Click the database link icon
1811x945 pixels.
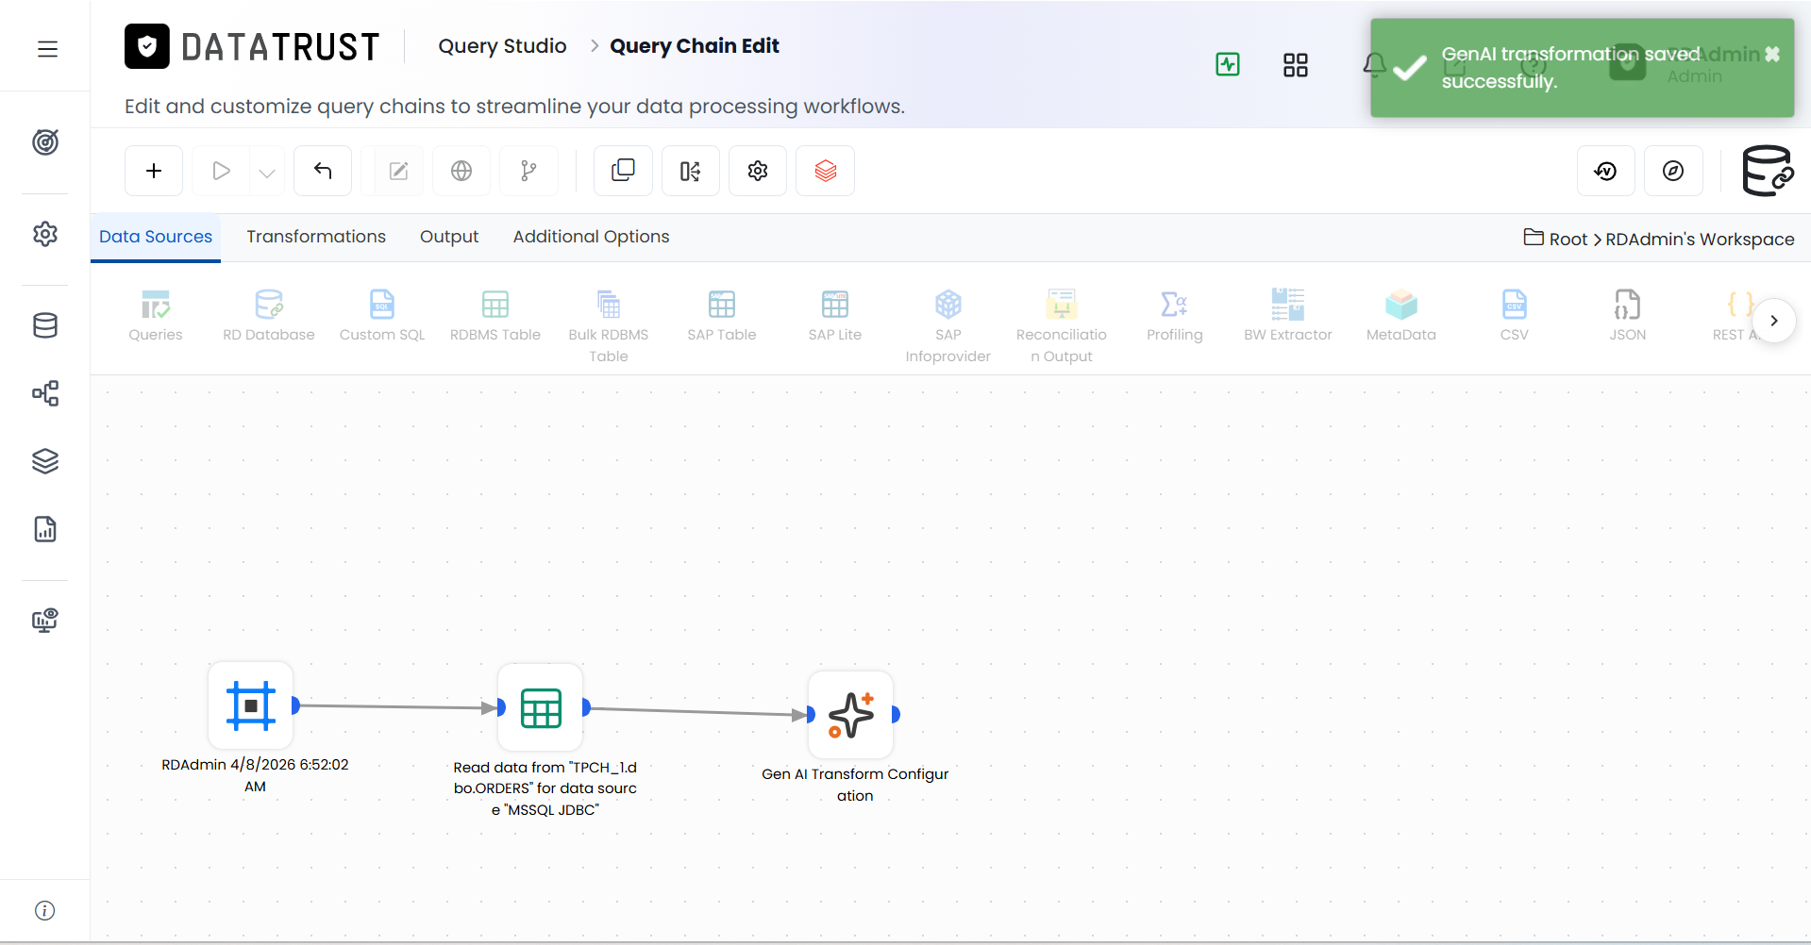pyautogui.click(x=1768, y=171)
